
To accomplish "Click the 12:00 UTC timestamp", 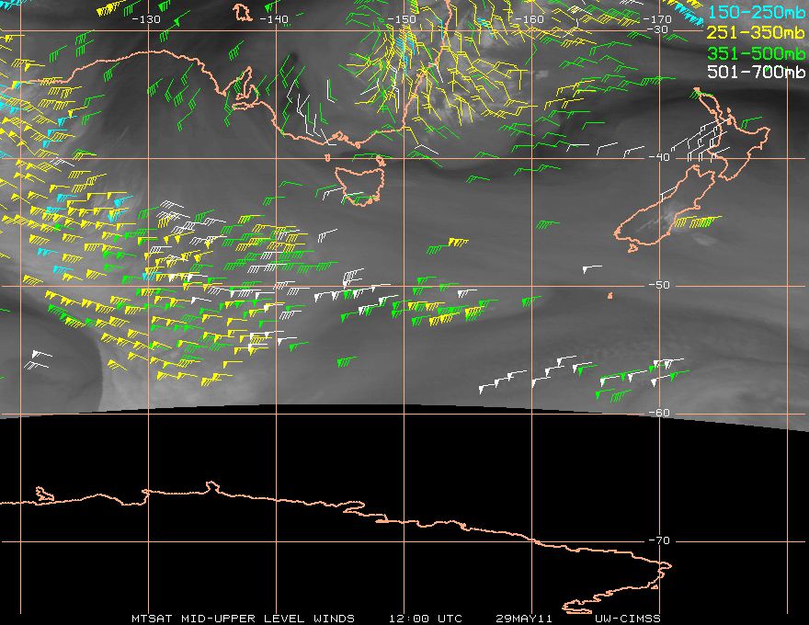I will coord(425,619).
